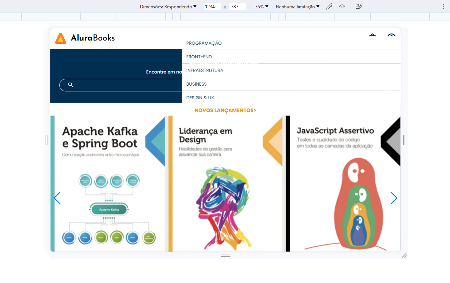Open the 75% zoom dropdown
This screenshot has height=283, width=450.
pos(262,6)
